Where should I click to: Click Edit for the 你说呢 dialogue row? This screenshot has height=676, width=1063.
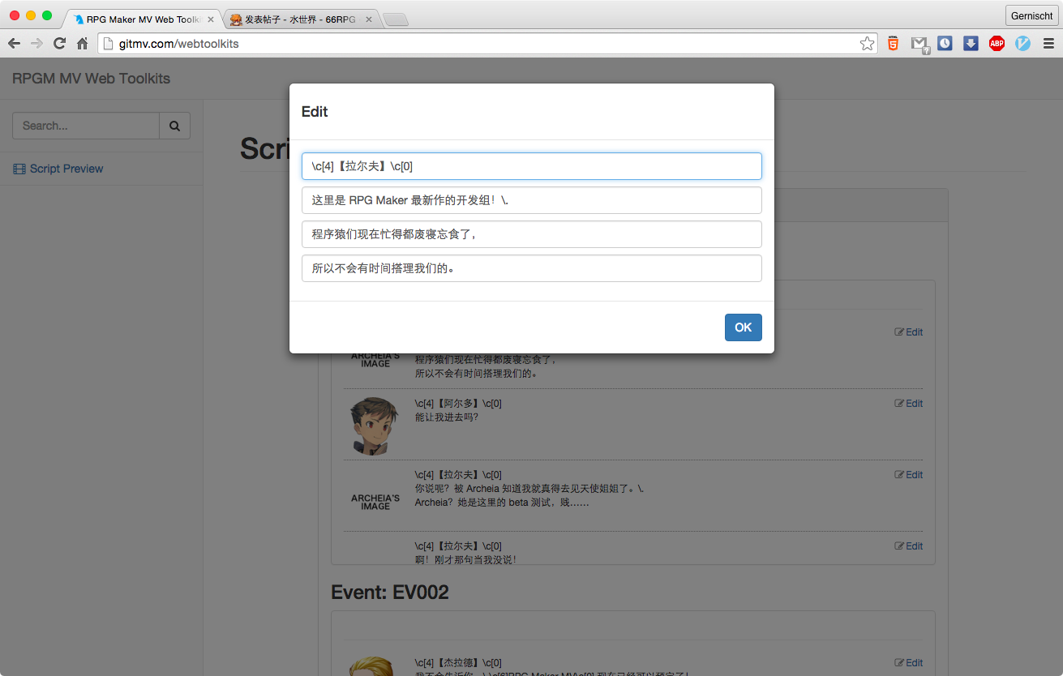(909, 475)
